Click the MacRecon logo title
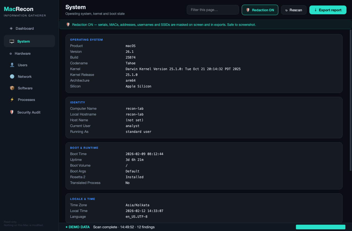 coord(19,9)
